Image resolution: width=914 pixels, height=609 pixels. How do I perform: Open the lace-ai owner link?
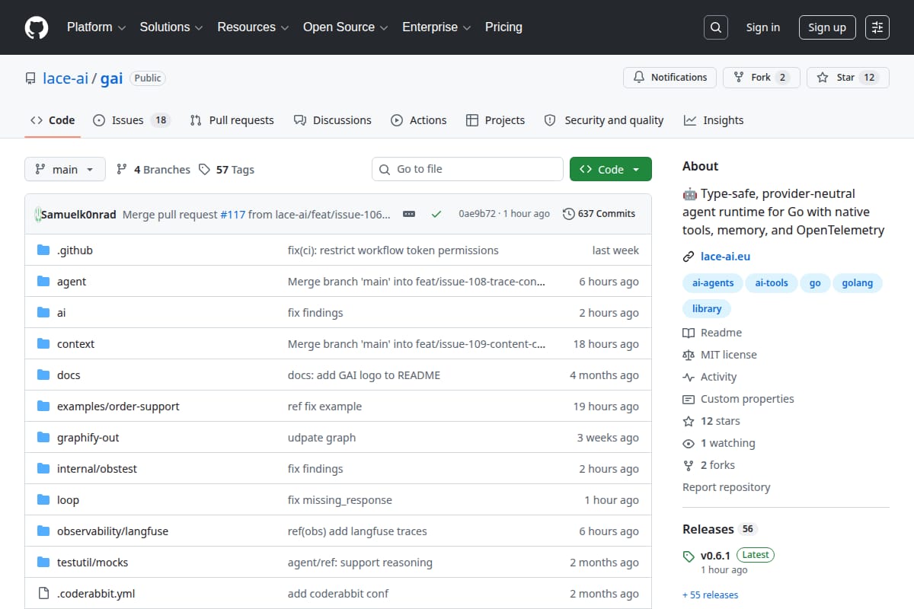click(x=66, y=78)
